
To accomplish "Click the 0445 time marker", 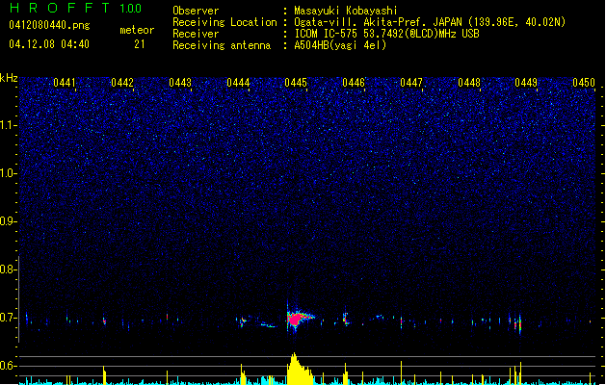I will (296, 83).
